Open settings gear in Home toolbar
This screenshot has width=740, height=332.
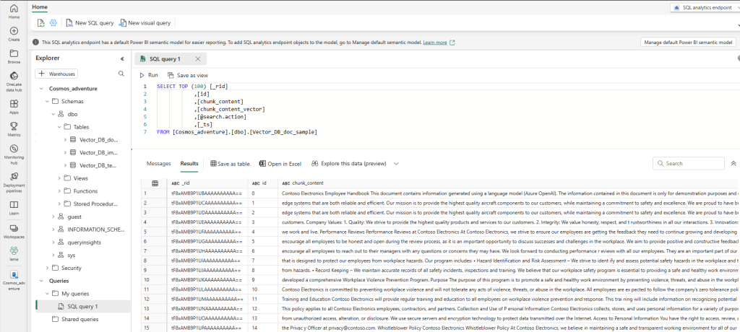(53, 22)
